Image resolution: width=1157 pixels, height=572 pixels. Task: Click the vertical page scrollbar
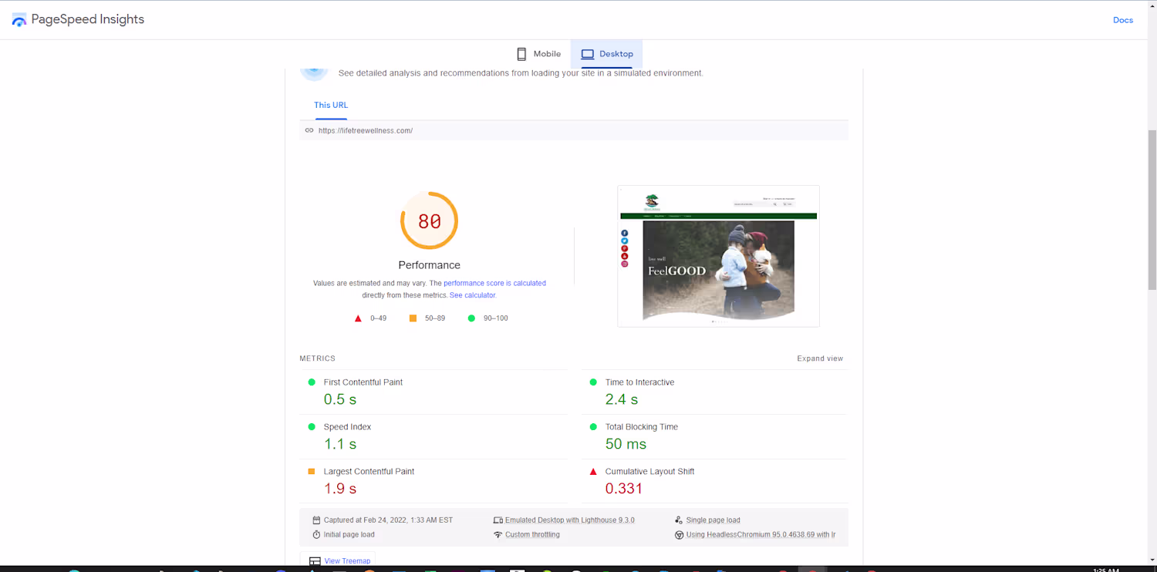[x=1152, y=210]
